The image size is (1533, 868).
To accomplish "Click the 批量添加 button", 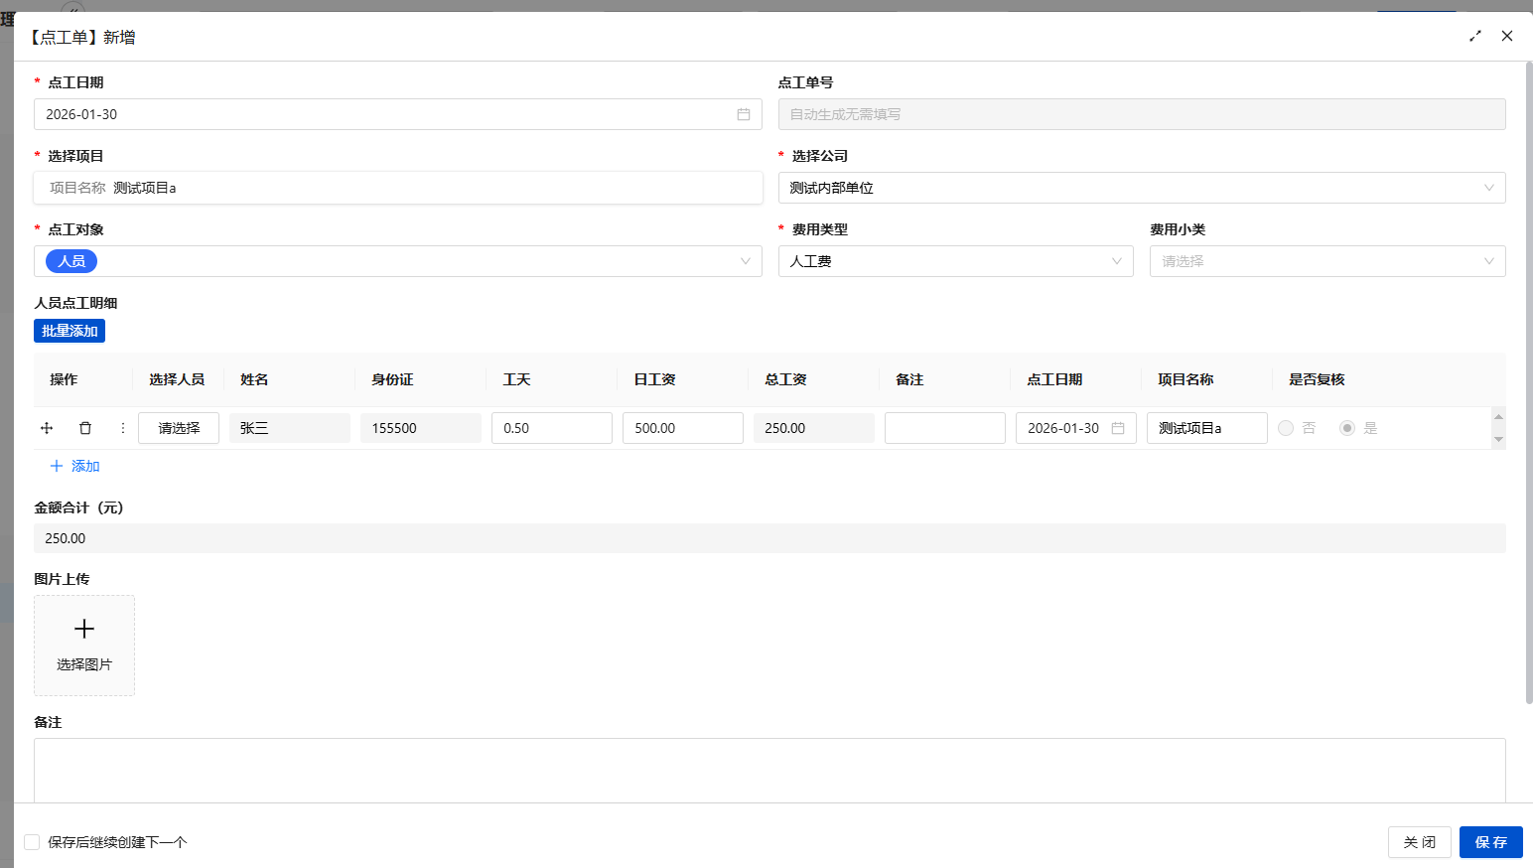I will (x=70, y=331).
